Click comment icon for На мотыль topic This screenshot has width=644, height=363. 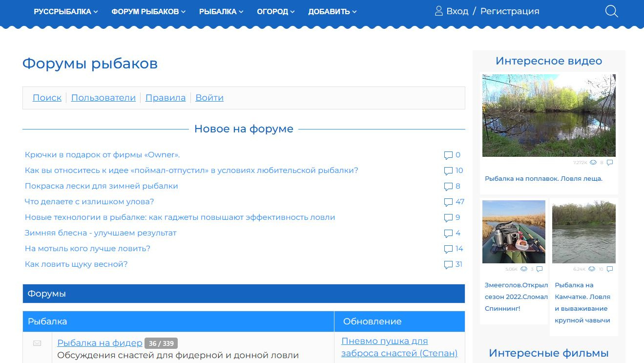click(x=448, y=249)
